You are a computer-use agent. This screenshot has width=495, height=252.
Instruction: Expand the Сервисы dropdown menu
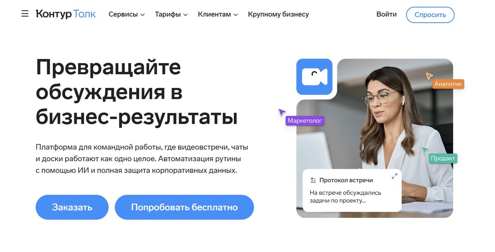(x=127, y=14)
